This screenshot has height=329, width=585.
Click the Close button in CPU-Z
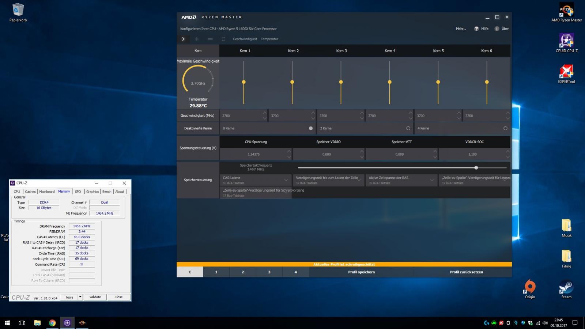(x=118, y=297)
